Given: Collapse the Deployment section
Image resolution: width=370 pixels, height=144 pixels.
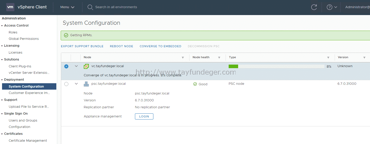Looking at the screenshot, I should [2, 80].
